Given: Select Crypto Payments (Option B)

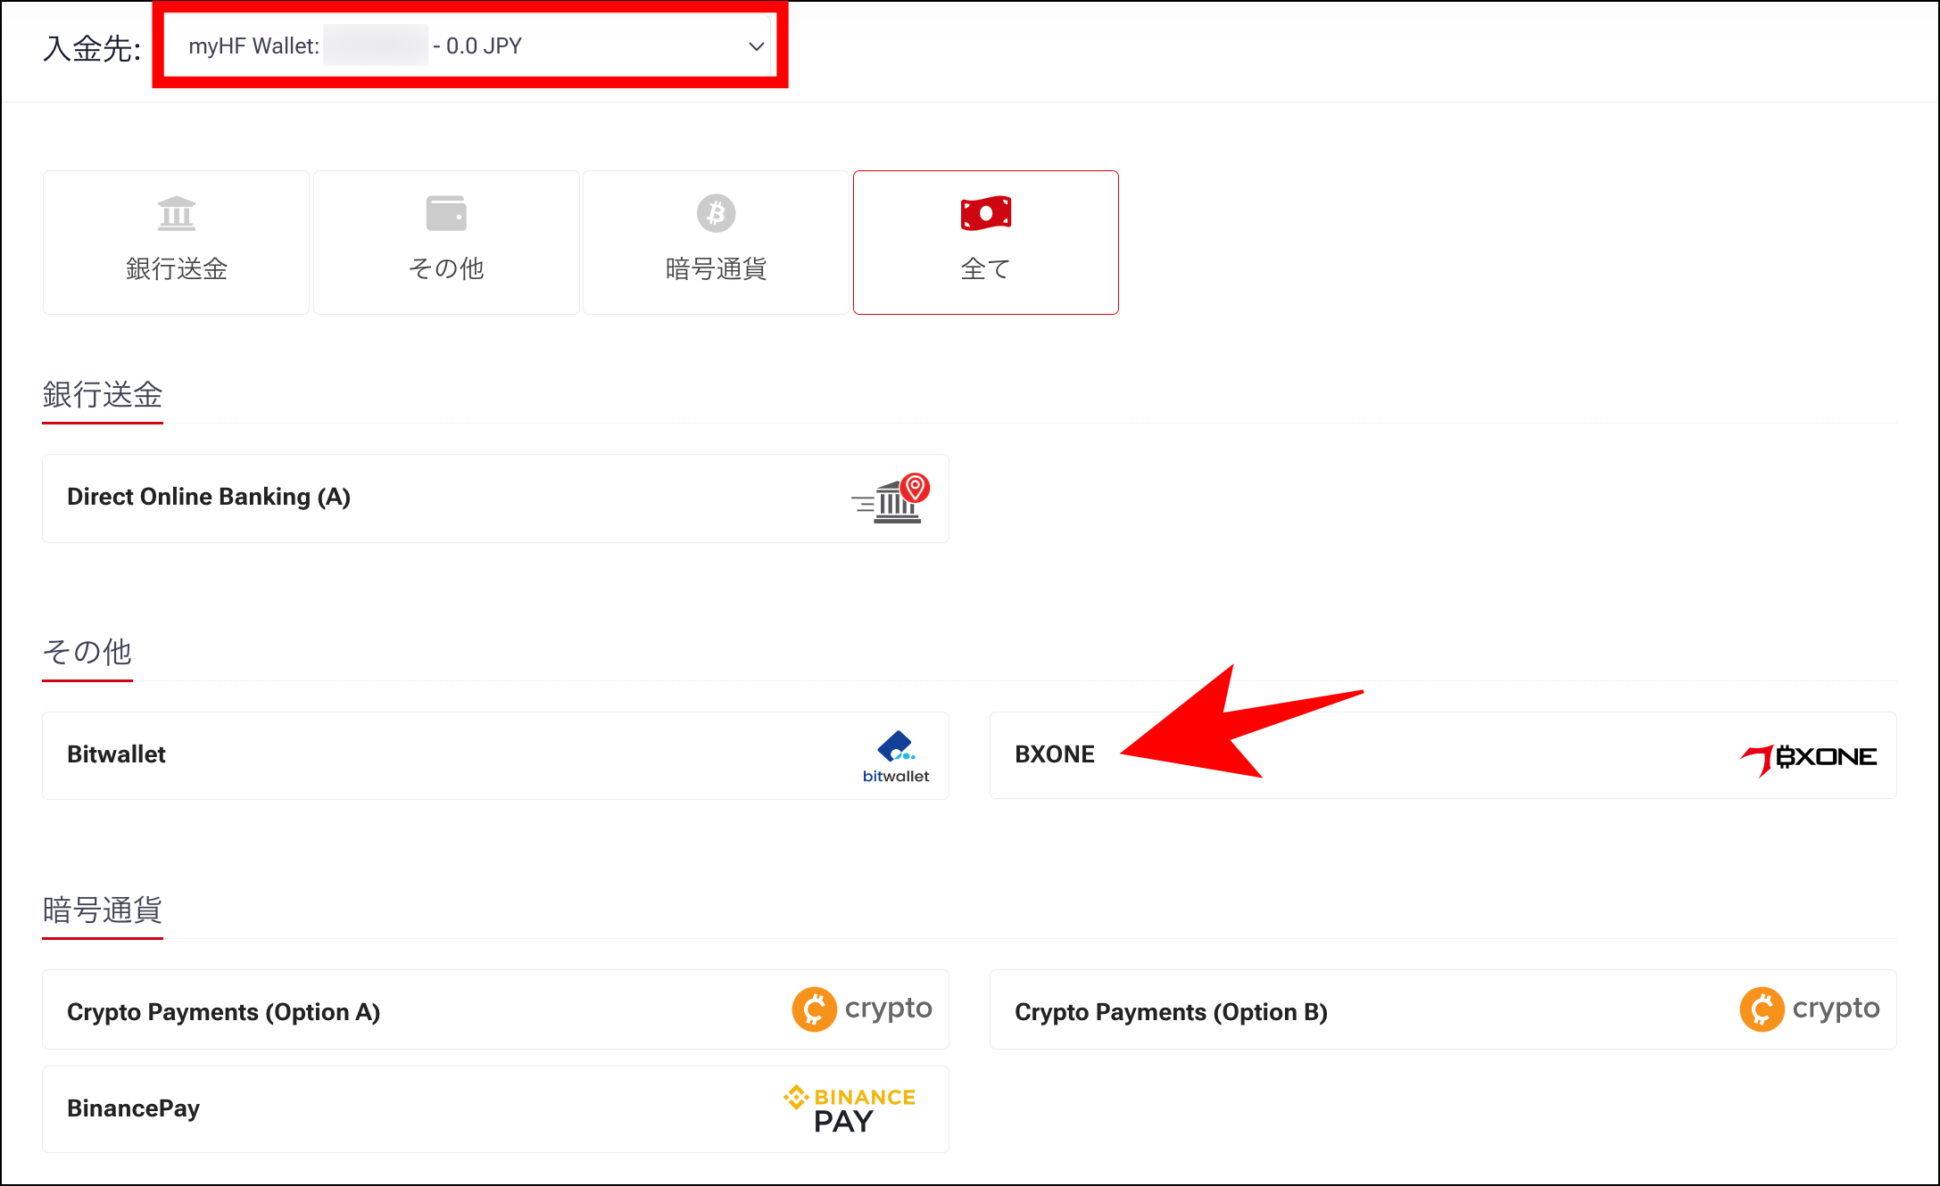Looking at the screenshot, I should point(1171,1012).
